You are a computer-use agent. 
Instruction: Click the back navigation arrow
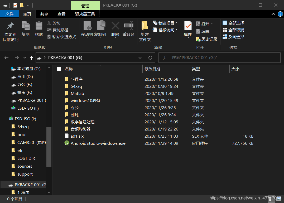click(7, 58)
